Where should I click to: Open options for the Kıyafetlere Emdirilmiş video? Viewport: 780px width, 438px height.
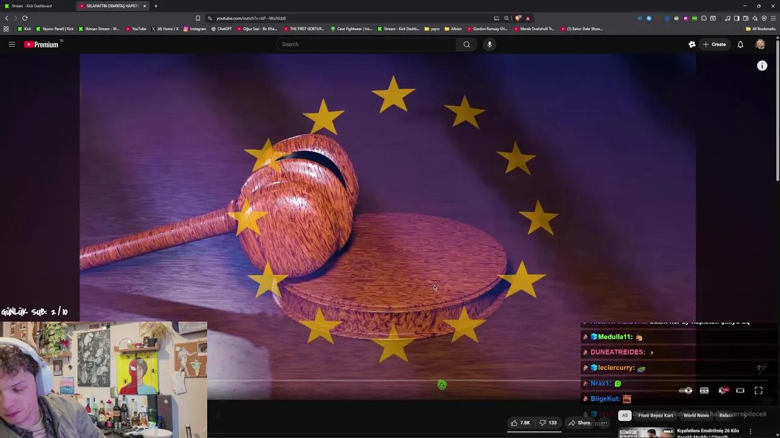coord(750,431)
